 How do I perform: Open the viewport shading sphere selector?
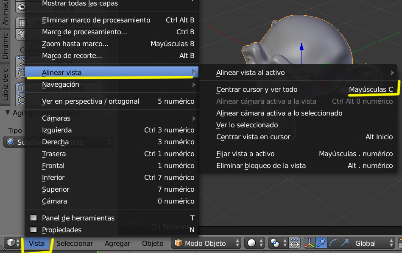pos(254,243)
